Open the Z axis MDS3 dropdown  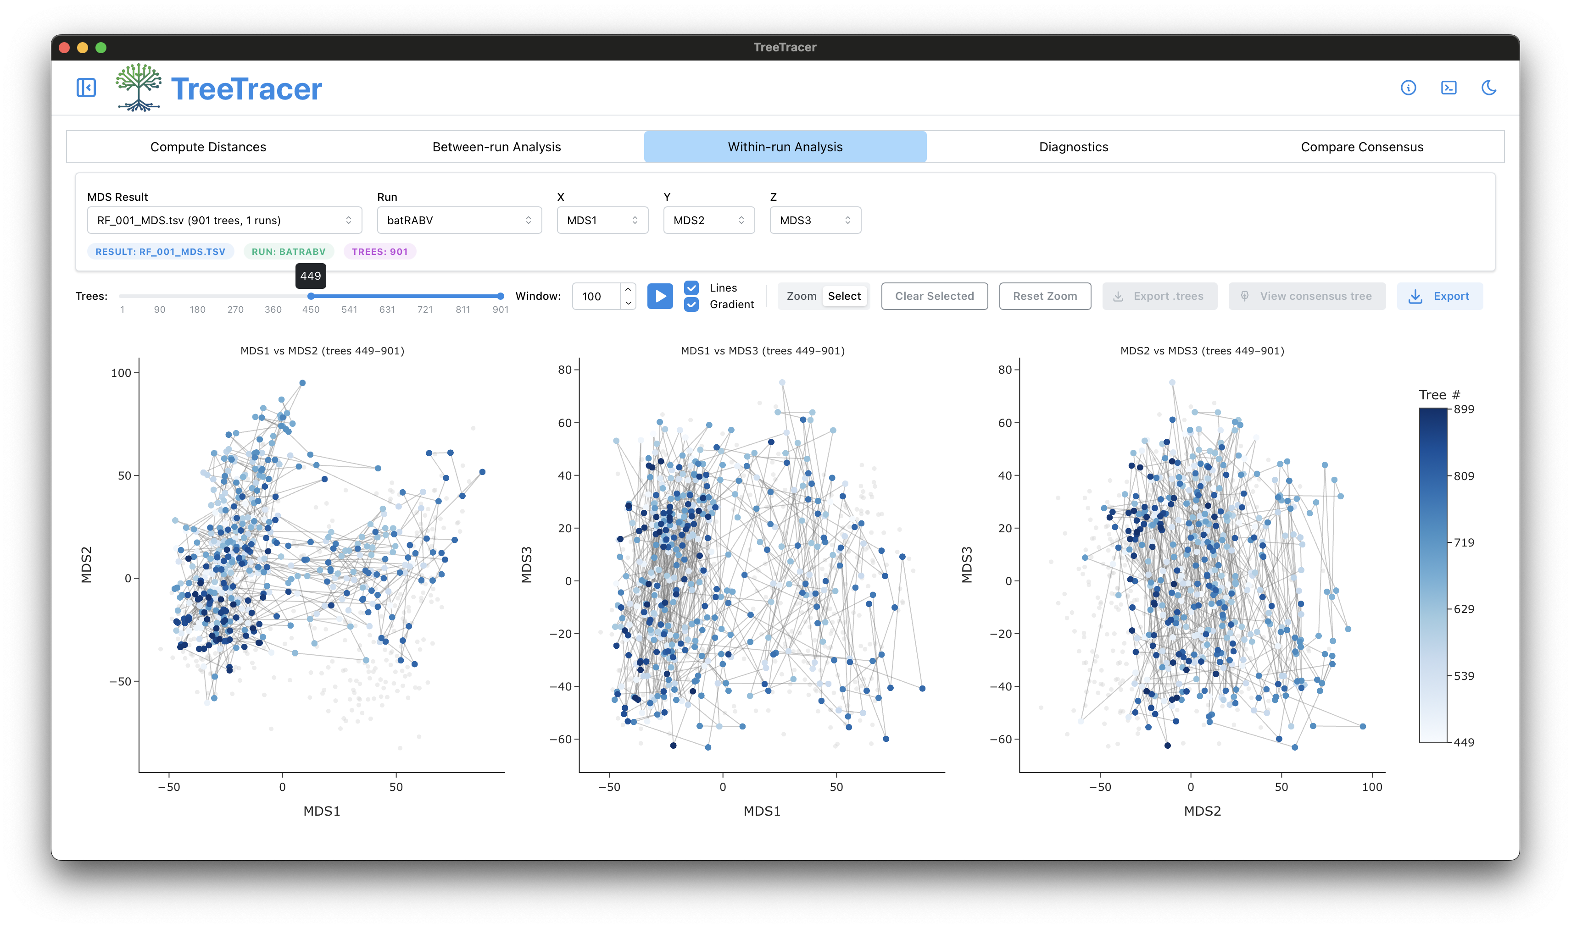click(815, 220)
